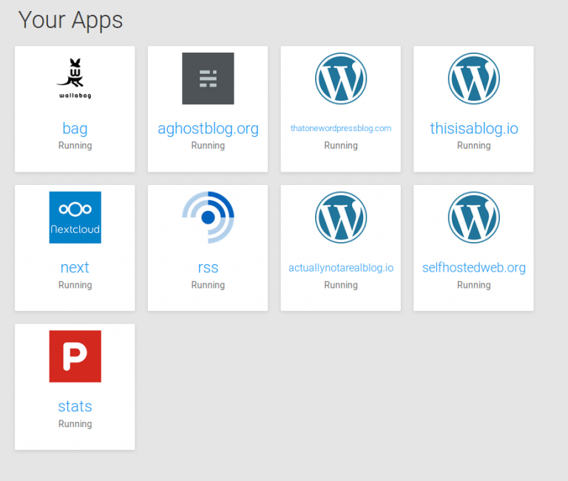Screen dimensions: 568x481
Task: Click the Ghost icon above aghostblog.org
Action: pyautogui.click(x=208, y=78)
